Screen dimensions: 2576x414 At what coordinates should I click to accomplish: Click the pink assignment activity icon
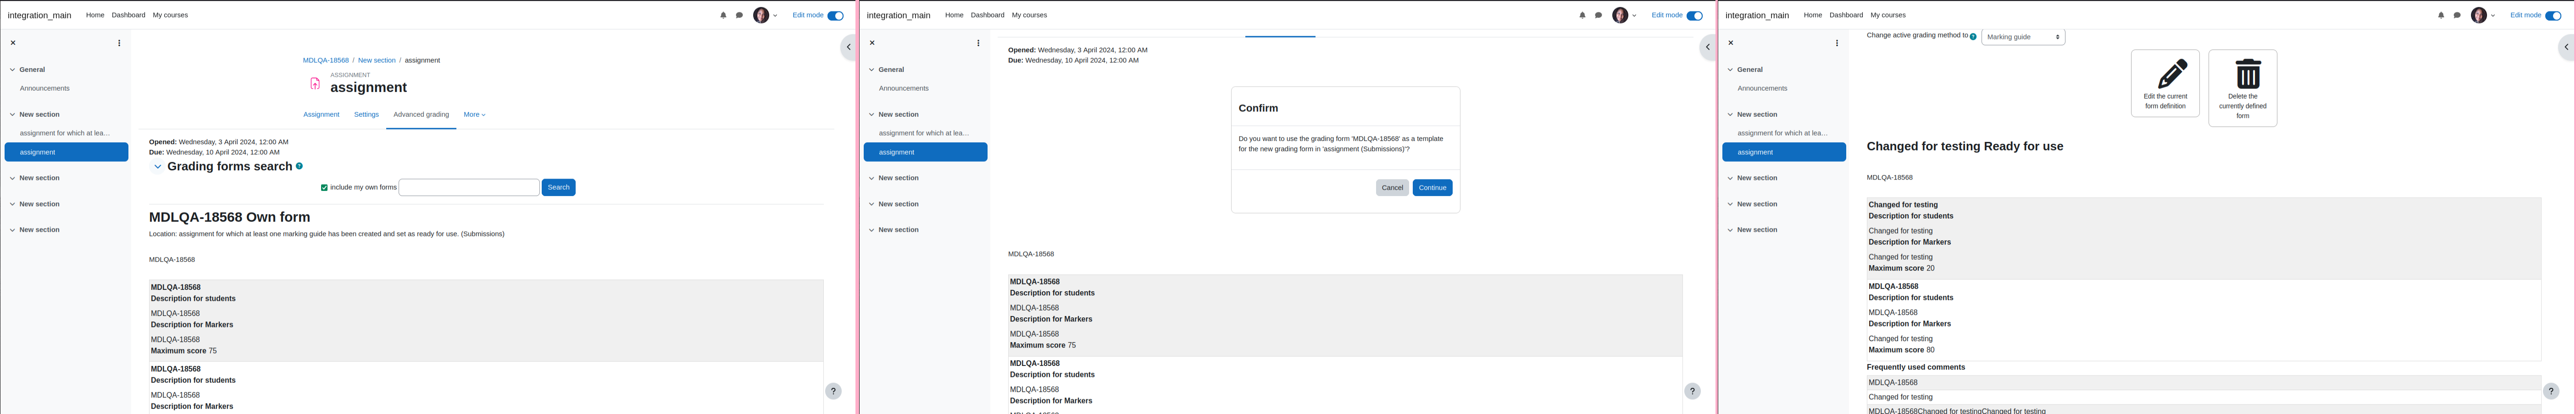click(315, 84)
